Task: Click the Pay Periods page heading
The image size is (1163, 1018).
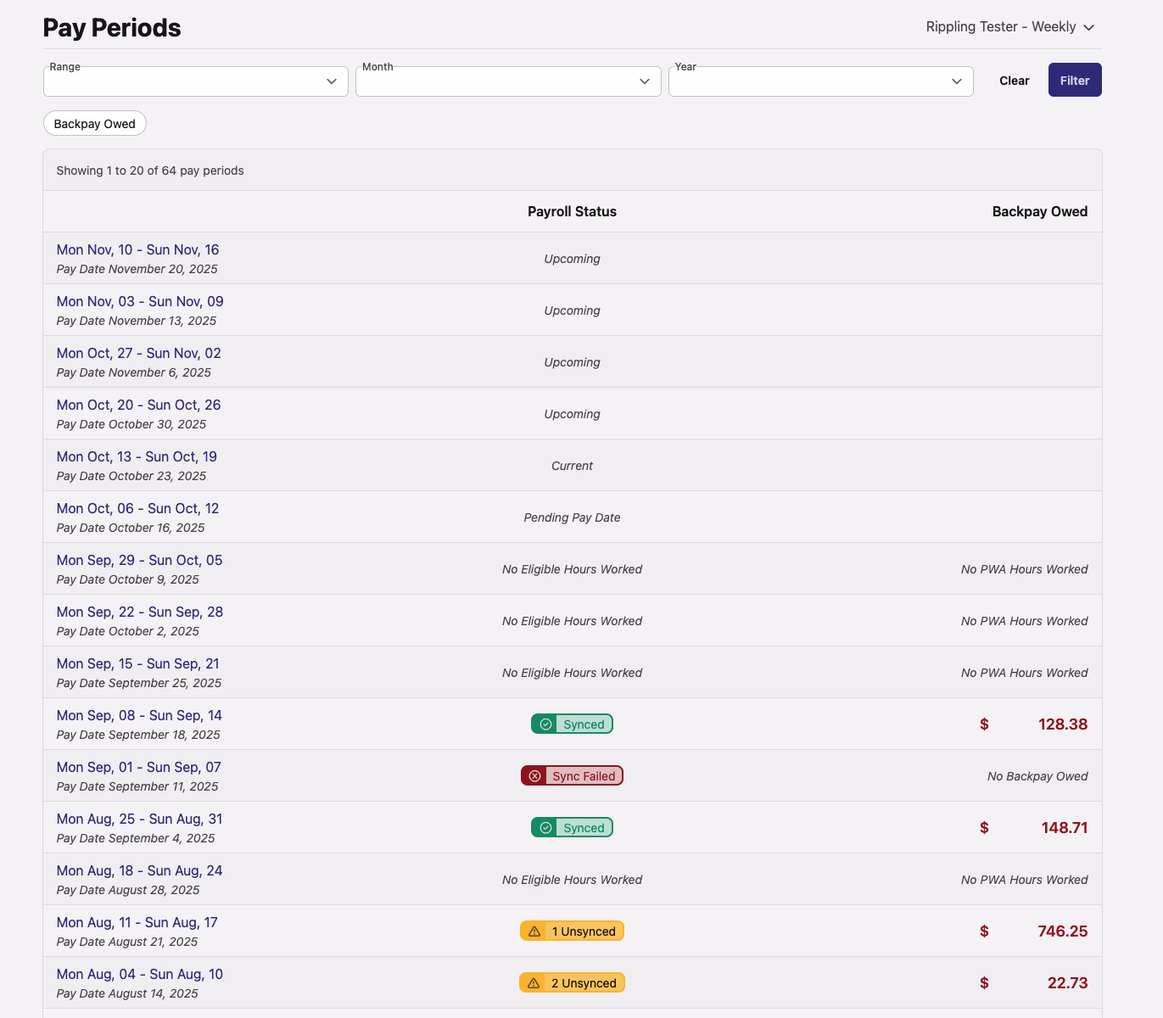Action: [112, 28]
